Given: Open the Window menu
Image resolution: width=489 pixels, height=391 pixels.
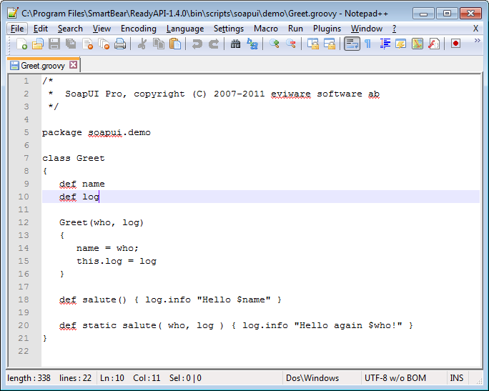Looking at the screenshot, I should 367,29.
